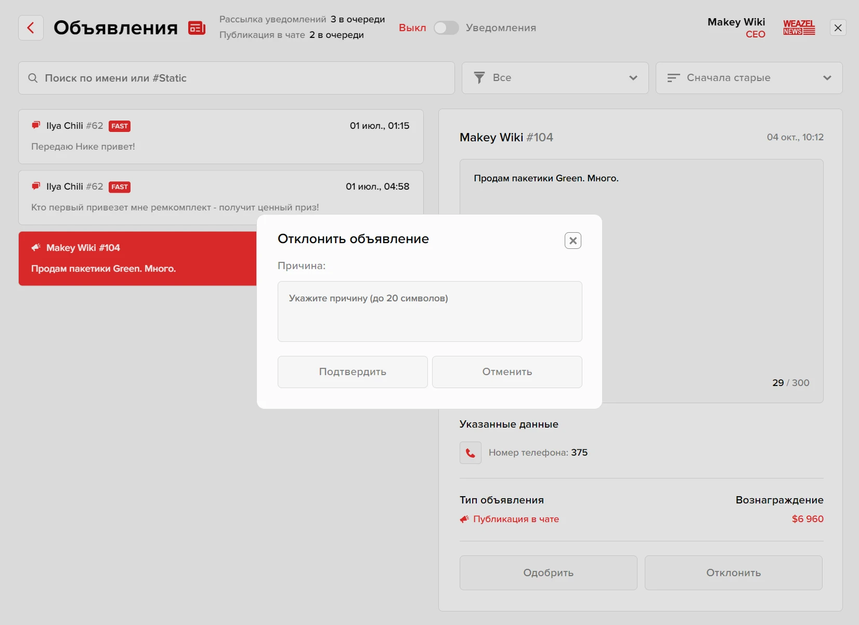Click the chevron arrow of sort dropdown
The height and width of the screenshot is (625, 859).
[x=827, y=78]
